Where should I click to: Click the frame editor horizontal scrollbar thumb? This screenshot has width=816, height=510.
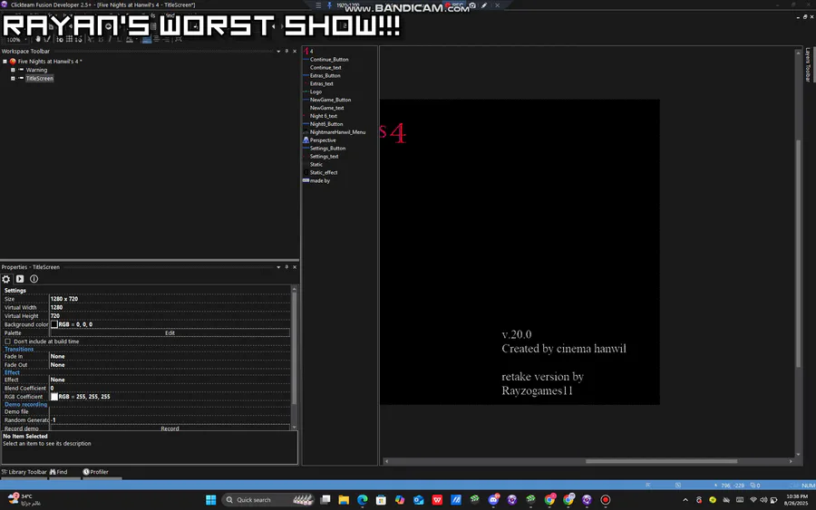point(661,461)
